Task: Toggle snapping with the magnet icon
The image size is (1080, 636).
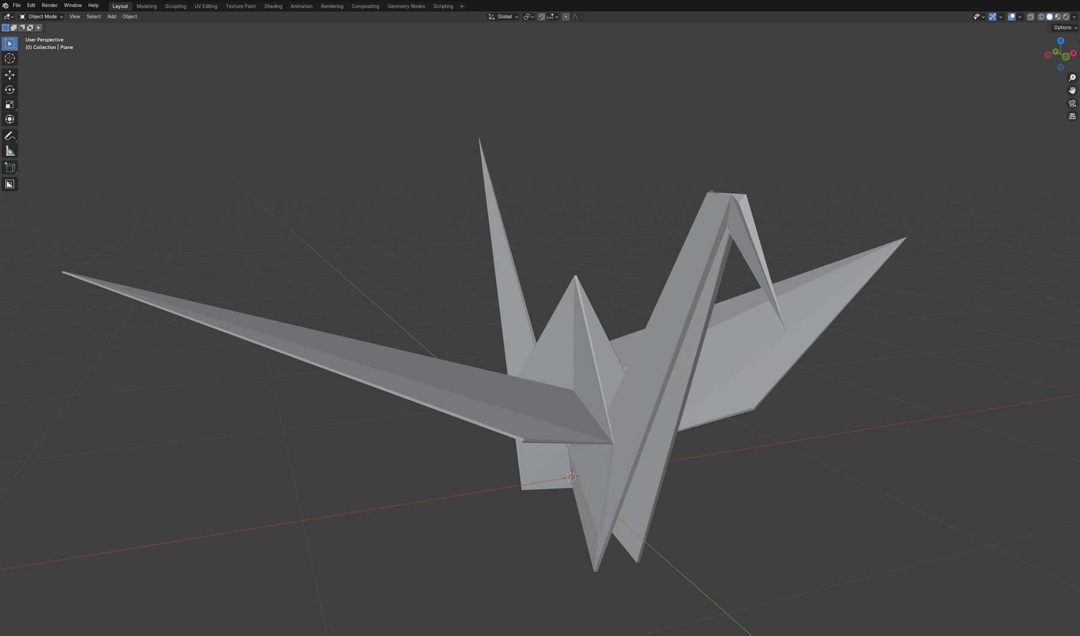Action: click(x=541, y=17)
